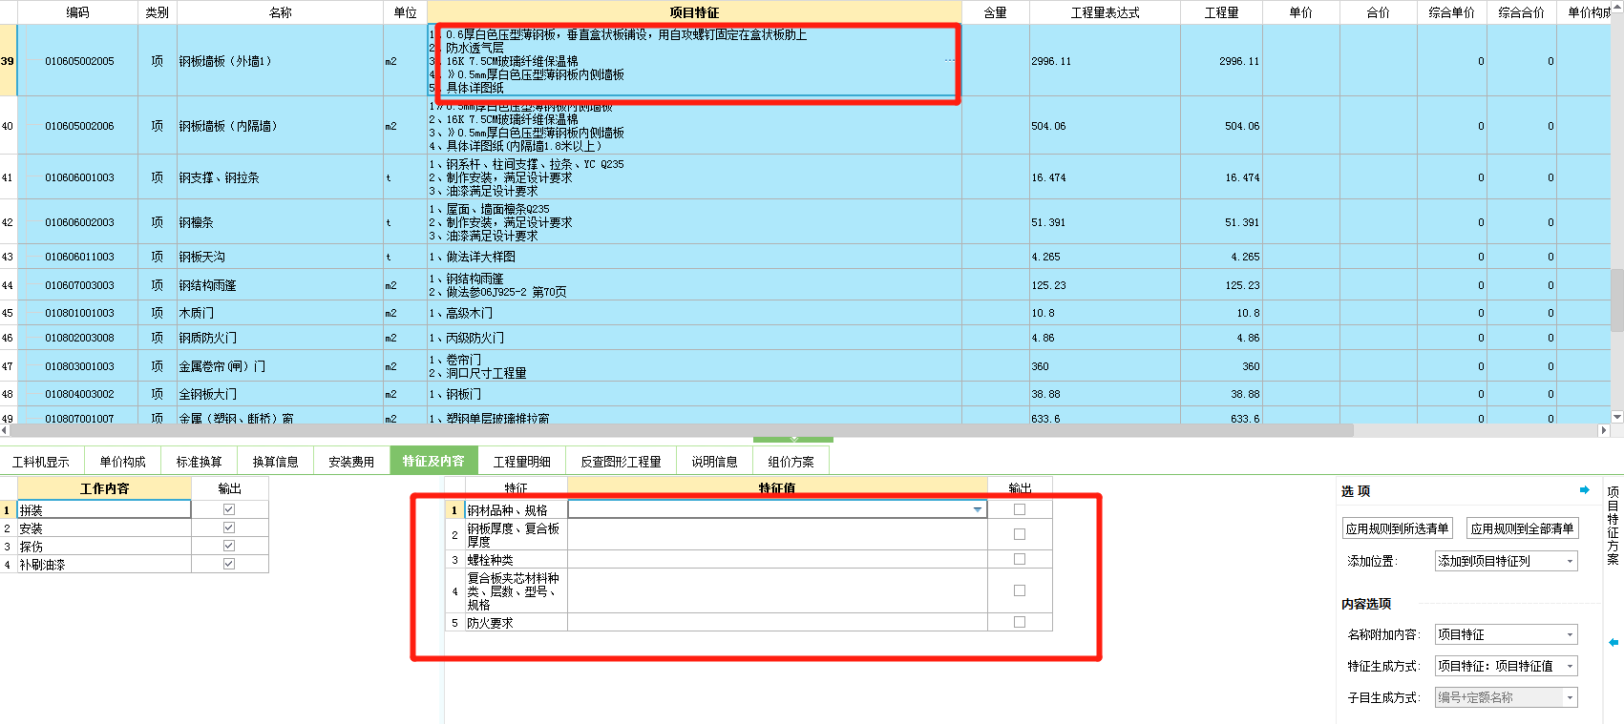
Task: Click the 工作内容 column header
Action: (x=105, y=488)
